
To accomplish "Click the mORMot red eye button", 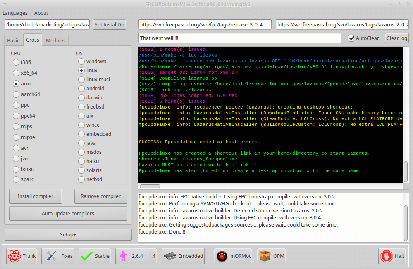I will tap(233, 256).
